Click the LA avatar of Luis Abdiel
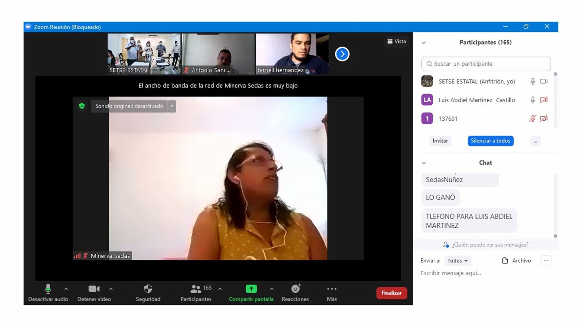The image size is (582, 327). tap(427, 100)
